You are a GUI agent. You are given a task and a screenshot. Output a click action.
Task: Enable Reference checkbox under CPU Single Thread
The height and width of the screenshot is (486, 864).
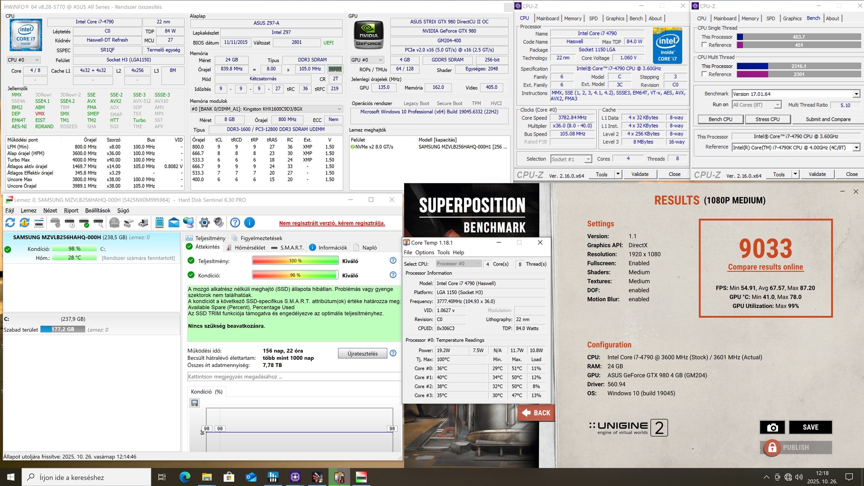click(x=704, y=45)
